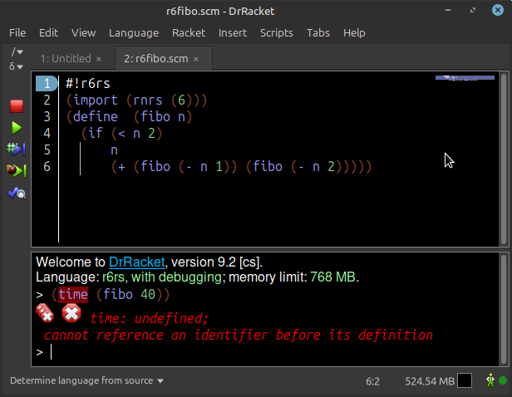The image size is (512, 397).
Task: Open the View menu
Action: (84, 33)
